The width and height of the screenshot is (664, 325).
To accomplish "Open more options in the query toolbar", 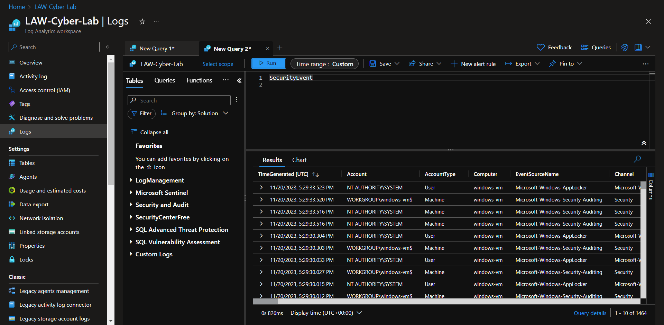I will click(646, 64).
